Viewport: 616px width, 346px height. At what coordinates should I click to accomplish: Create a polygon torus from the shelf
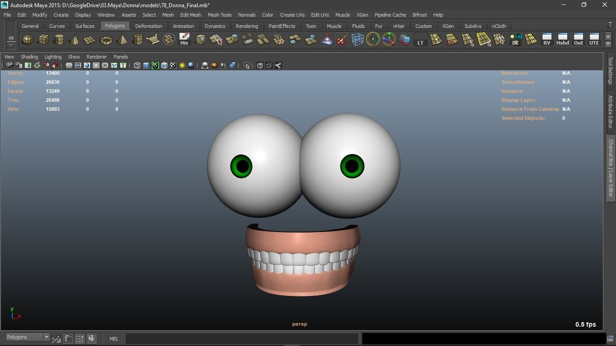(106, 40)
